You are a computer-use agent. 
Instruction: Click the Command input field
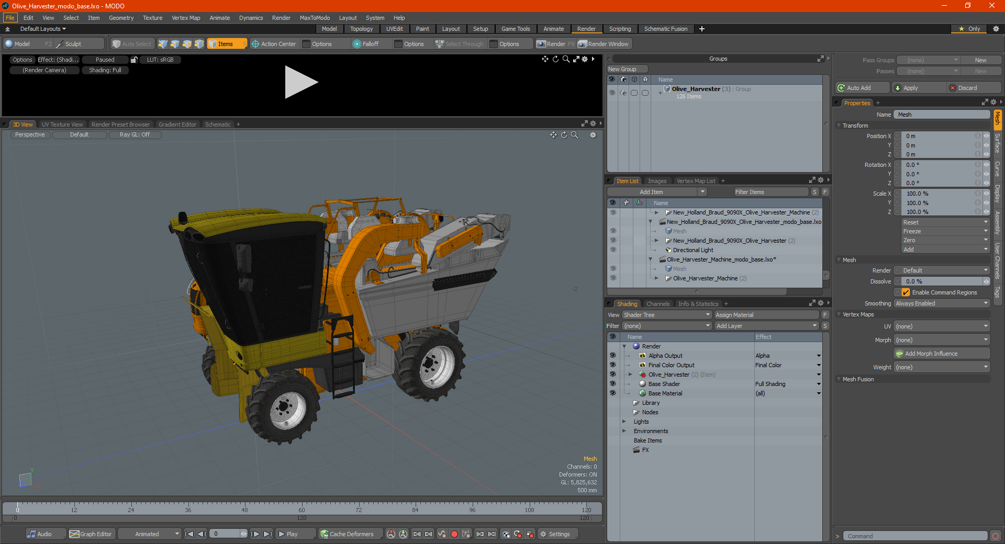pyautogui.click(x=915, y=536)
